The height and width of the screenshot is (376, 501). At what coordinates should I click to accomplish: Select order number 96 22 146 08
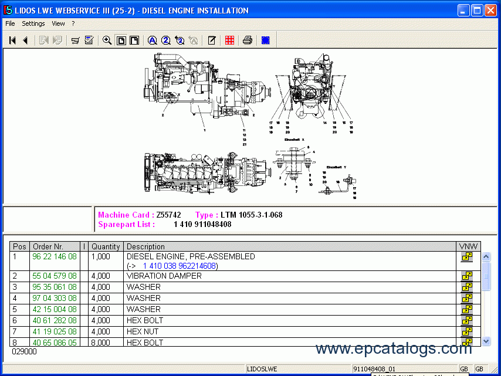[x=55, y=256]
